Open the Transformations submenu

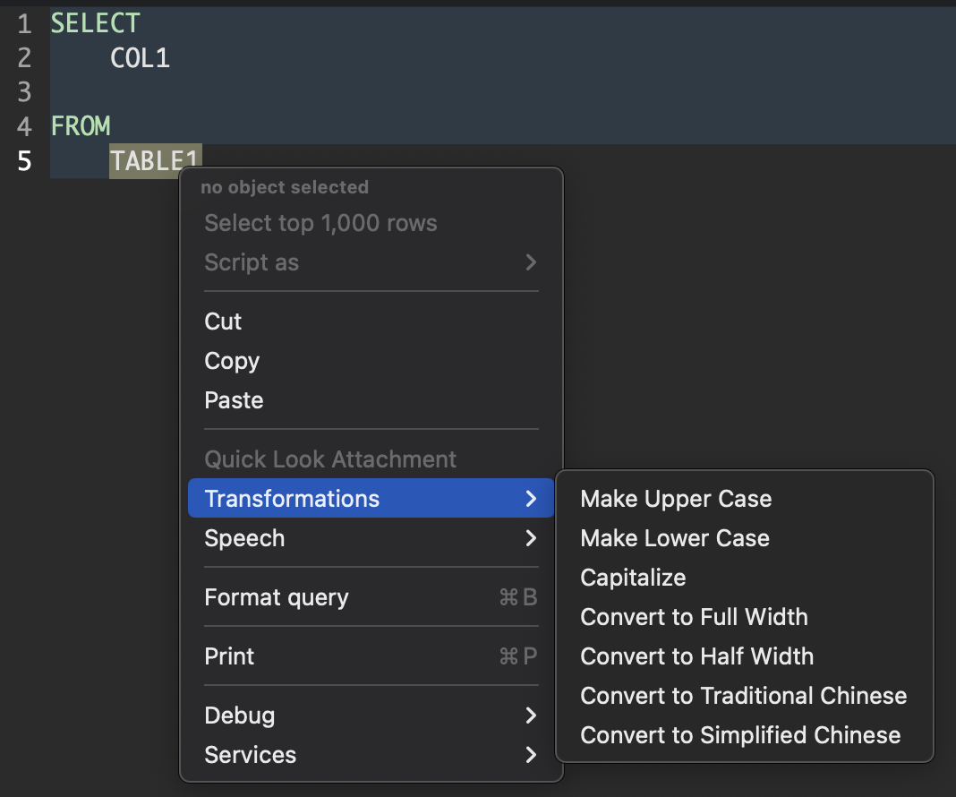[x=293, y=498]
